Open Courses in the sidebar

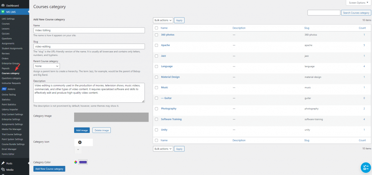pyautogui.click(x=6, y=24)
